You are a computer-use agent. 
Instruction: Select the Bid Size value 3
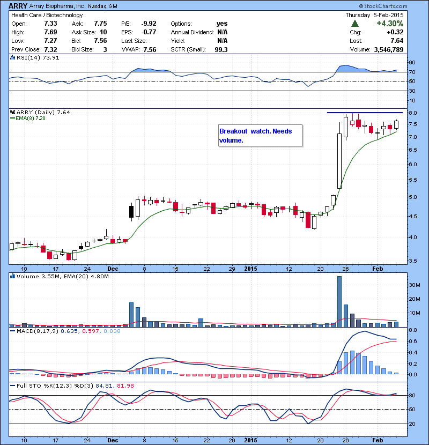105,49
